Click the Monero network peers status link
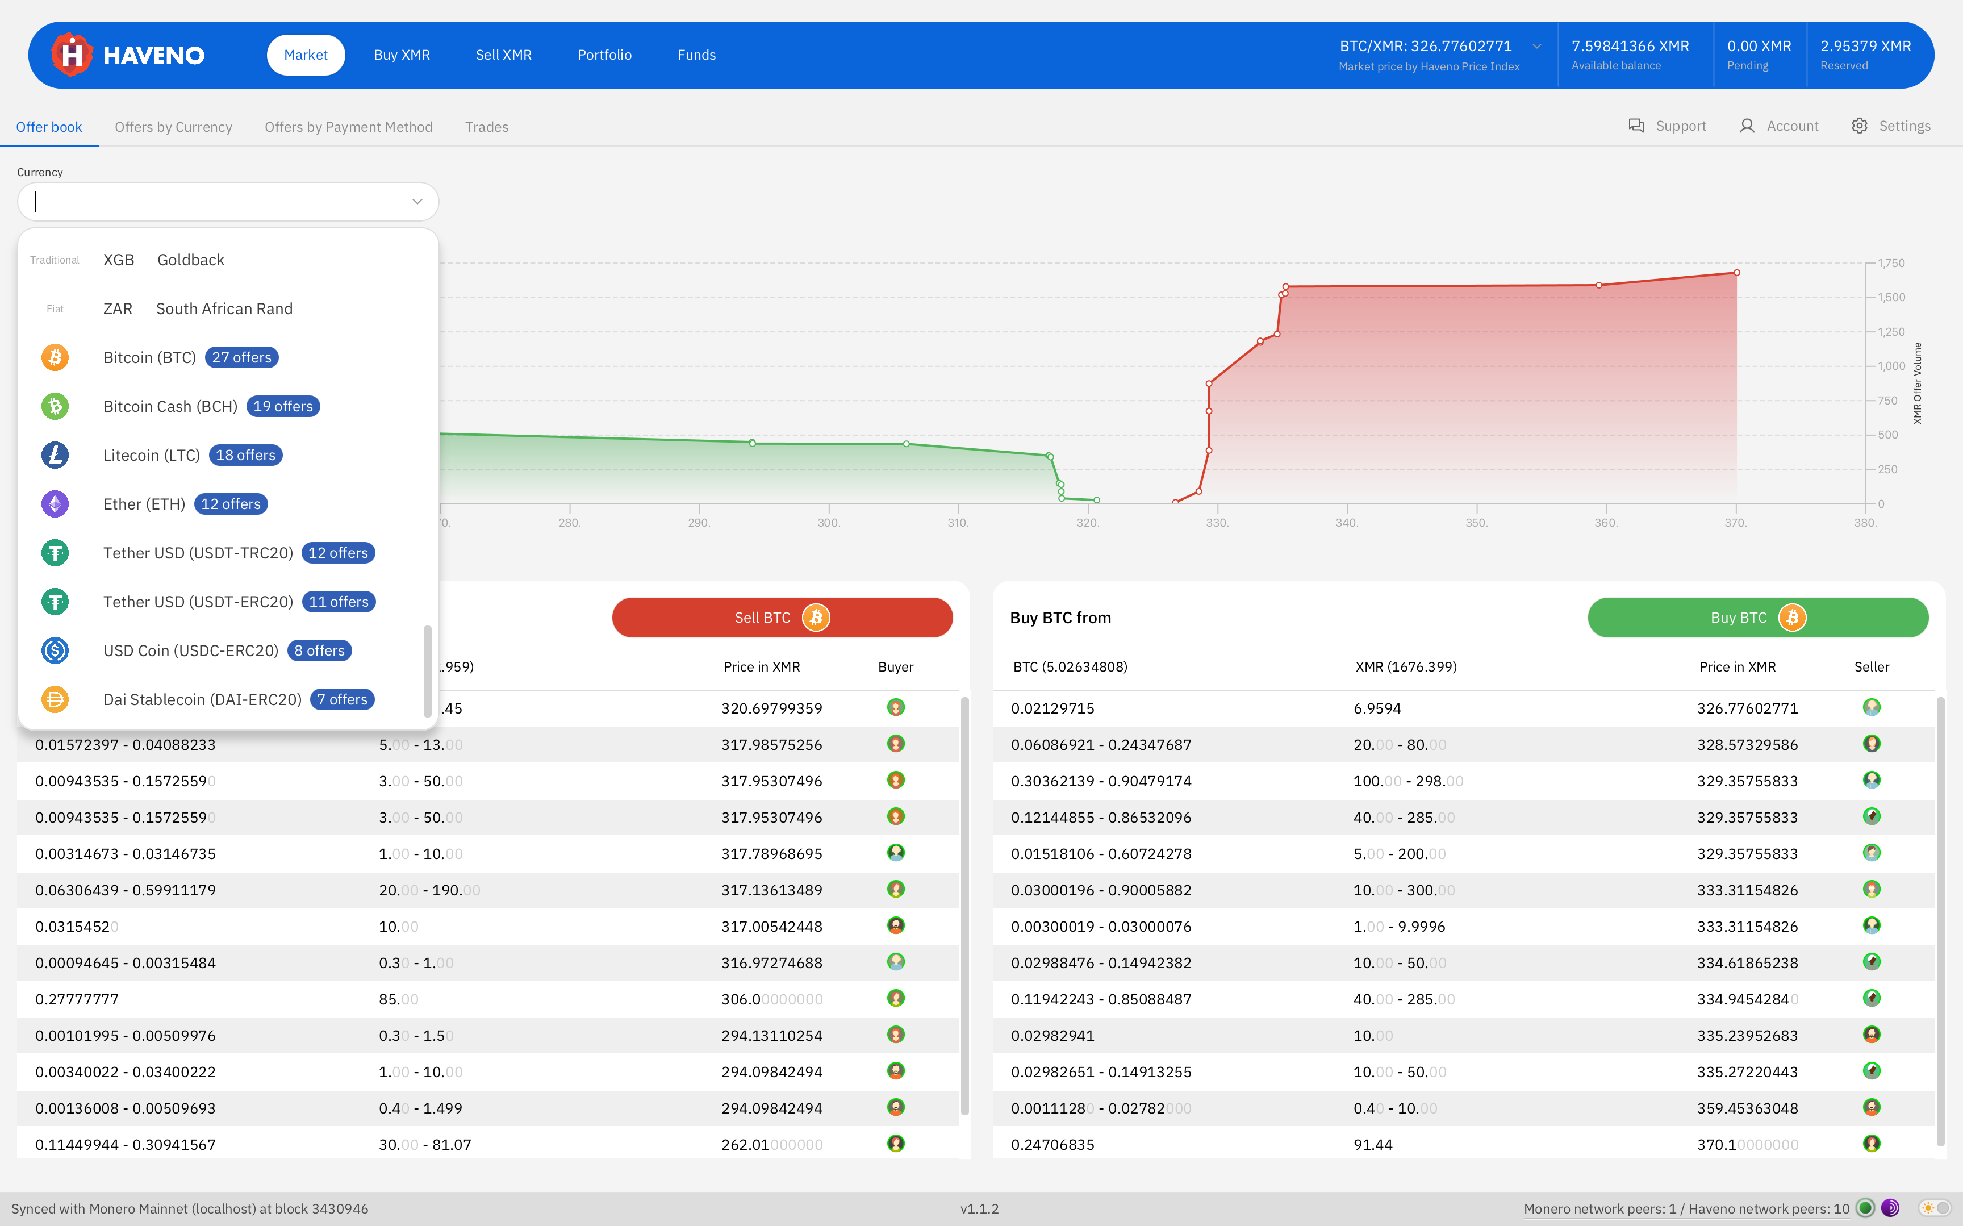The width and height of the screenshot is (1963, 1226). click(1686, 1209)
